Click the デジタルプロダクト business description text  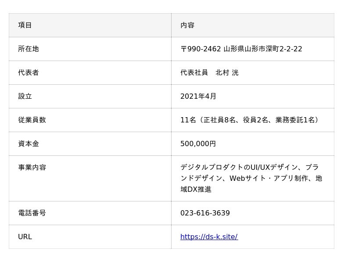click(x=251, y=178)
